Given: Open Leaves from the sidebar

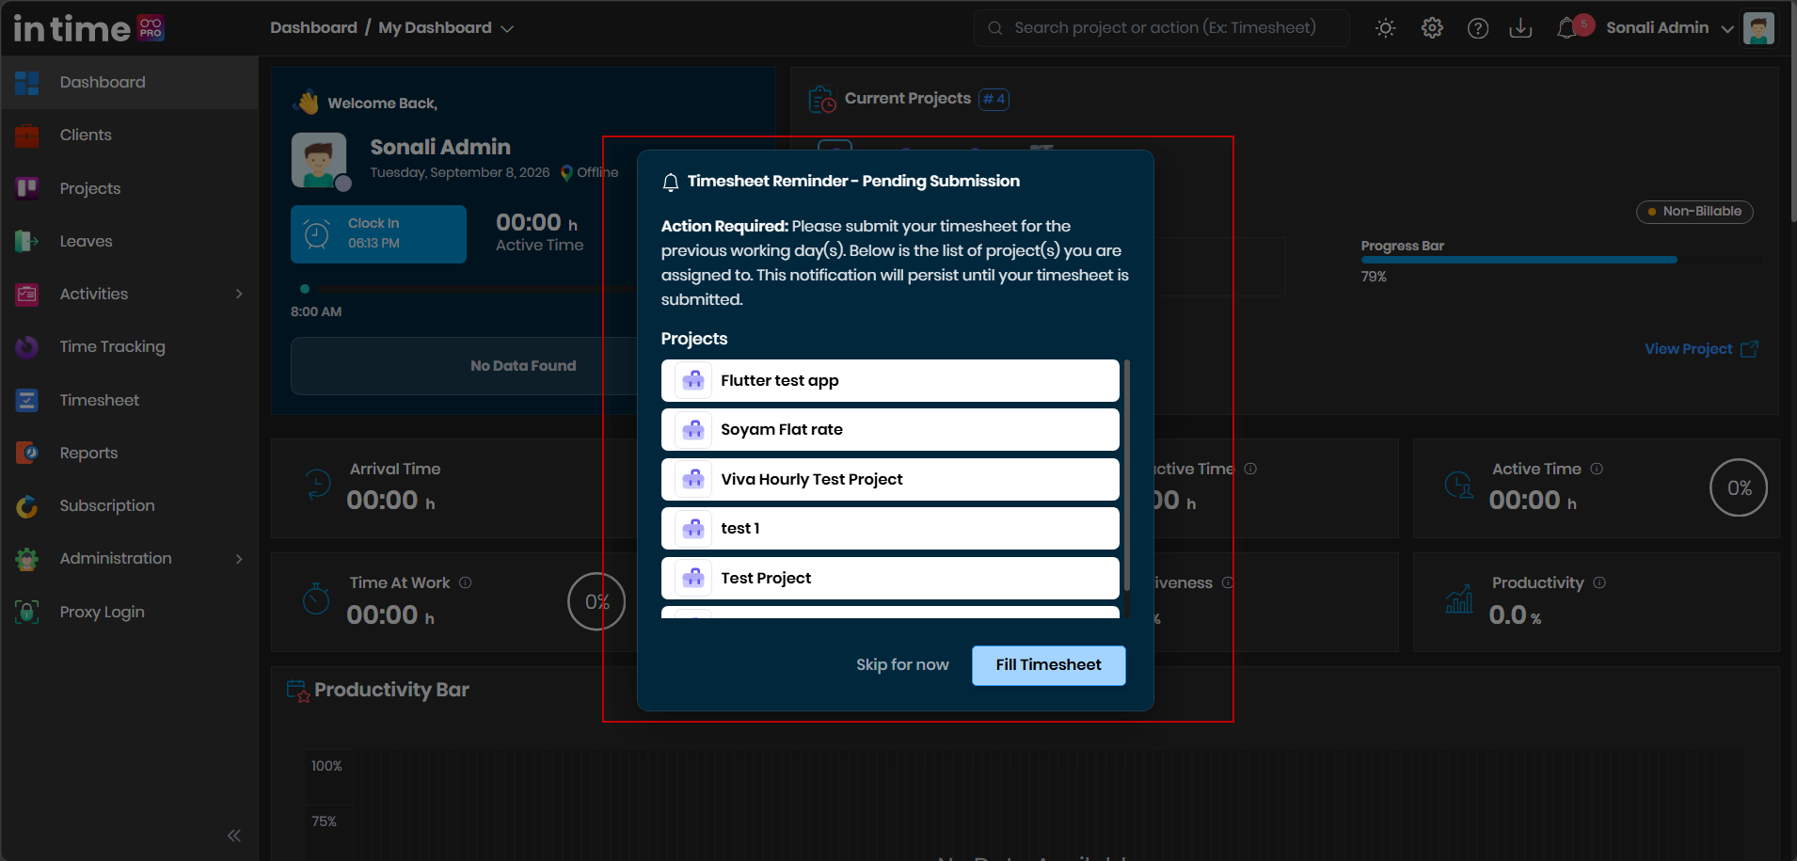Looking at the screenshot, I should pos(130,241).
